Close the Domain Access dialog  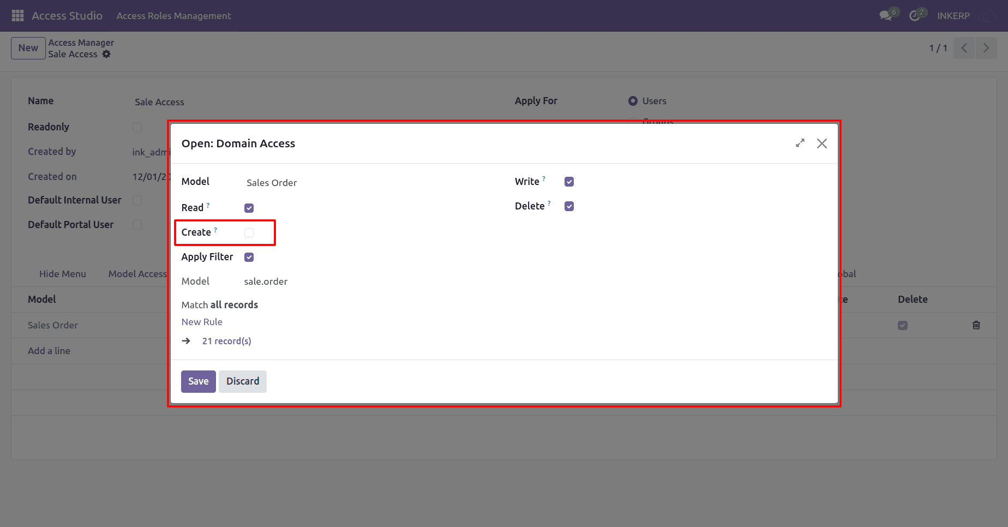tap(822, 143)
